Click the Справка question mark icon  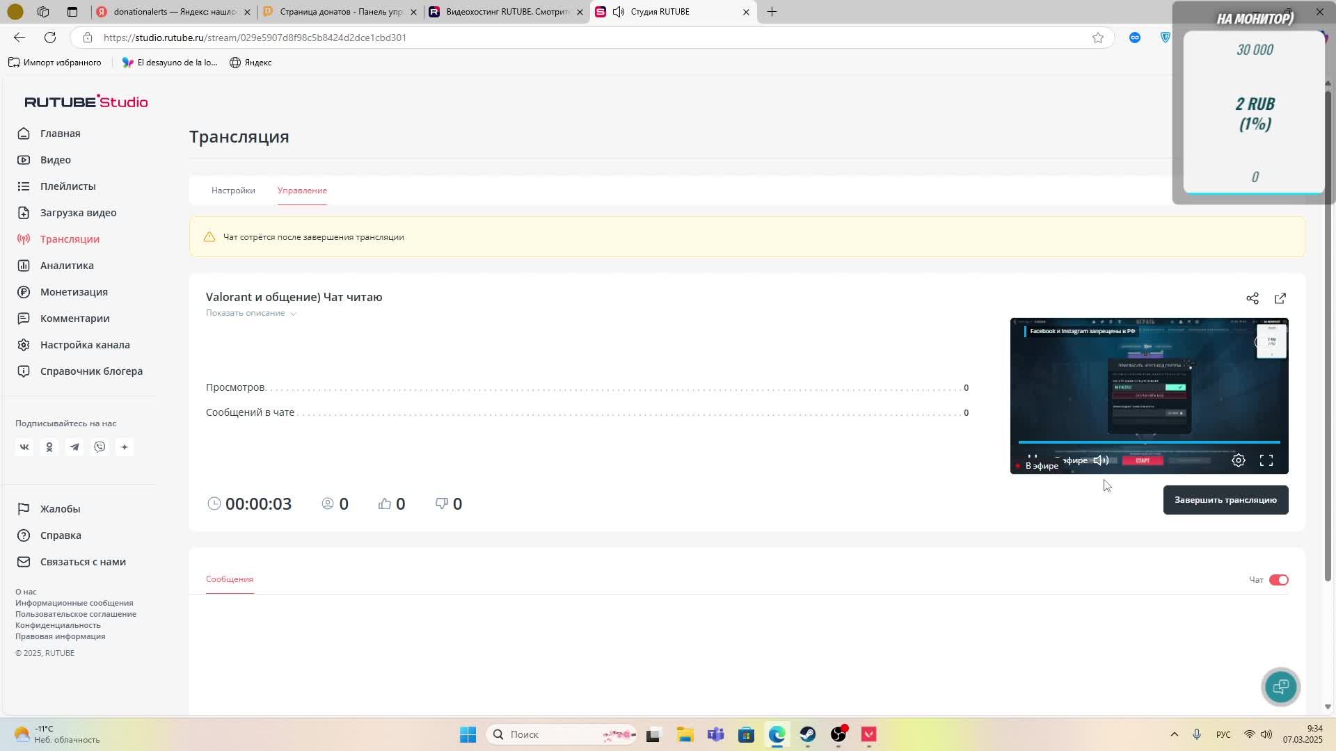24,535
